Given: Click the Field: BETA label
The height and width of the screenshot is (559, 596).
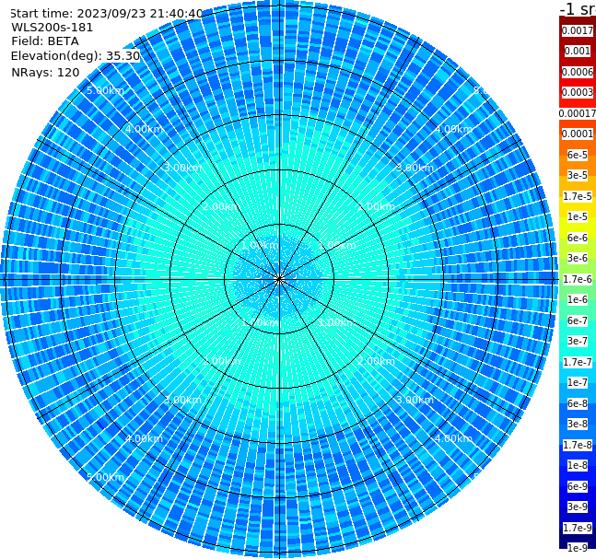Looking at the screenshot, I should click(x=45, y=41).
